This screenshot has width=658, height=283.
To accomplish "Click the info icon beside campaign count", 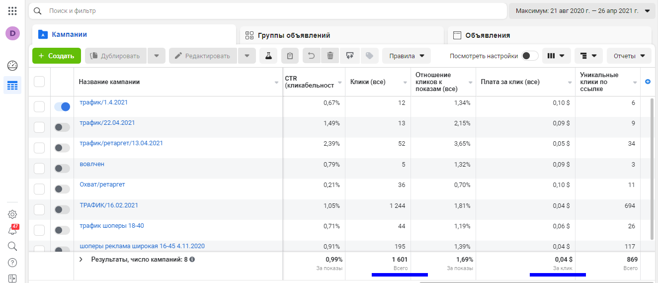I will click(192, 259).
